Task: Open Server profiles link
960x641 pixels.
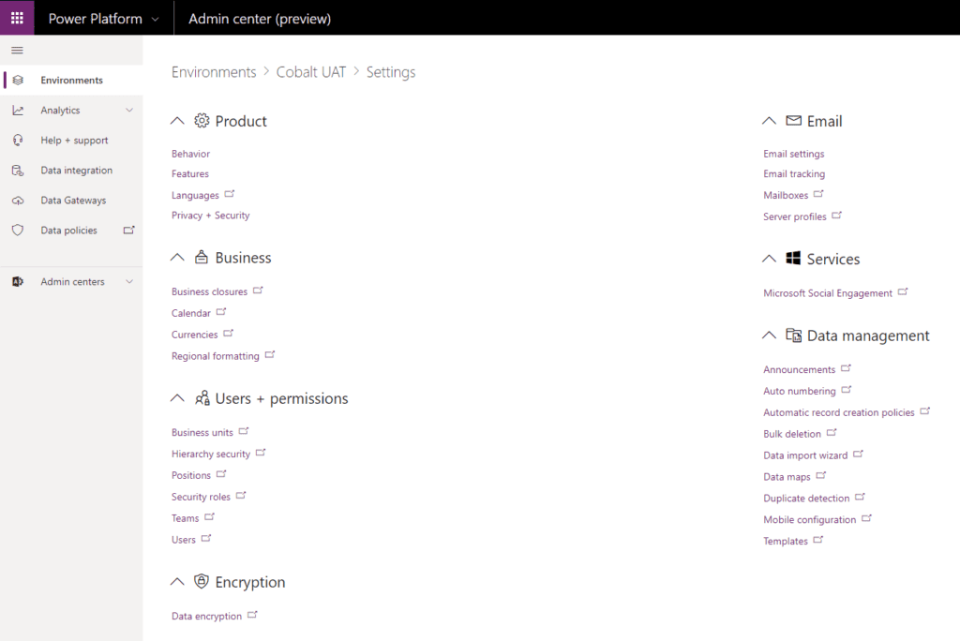Action: click(x=795, y=216)
